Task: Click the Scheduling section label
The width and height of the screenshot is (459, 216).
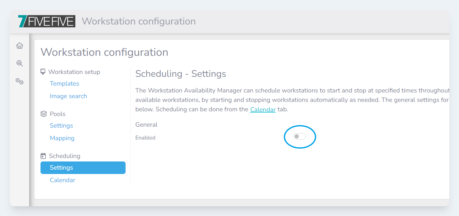Action: coord(65,156)
